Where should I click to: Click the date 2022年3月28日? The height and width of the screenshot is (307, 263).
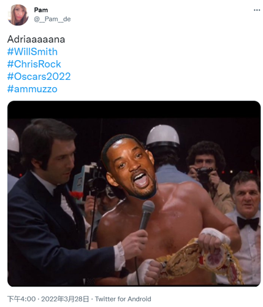pyautogui.click(x=65, y=299)
